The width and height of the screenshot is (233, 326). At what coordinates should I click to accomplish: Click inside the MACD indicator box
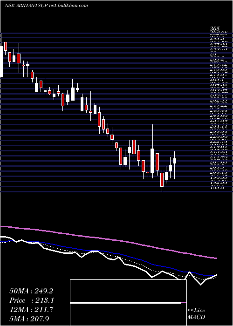128,303
